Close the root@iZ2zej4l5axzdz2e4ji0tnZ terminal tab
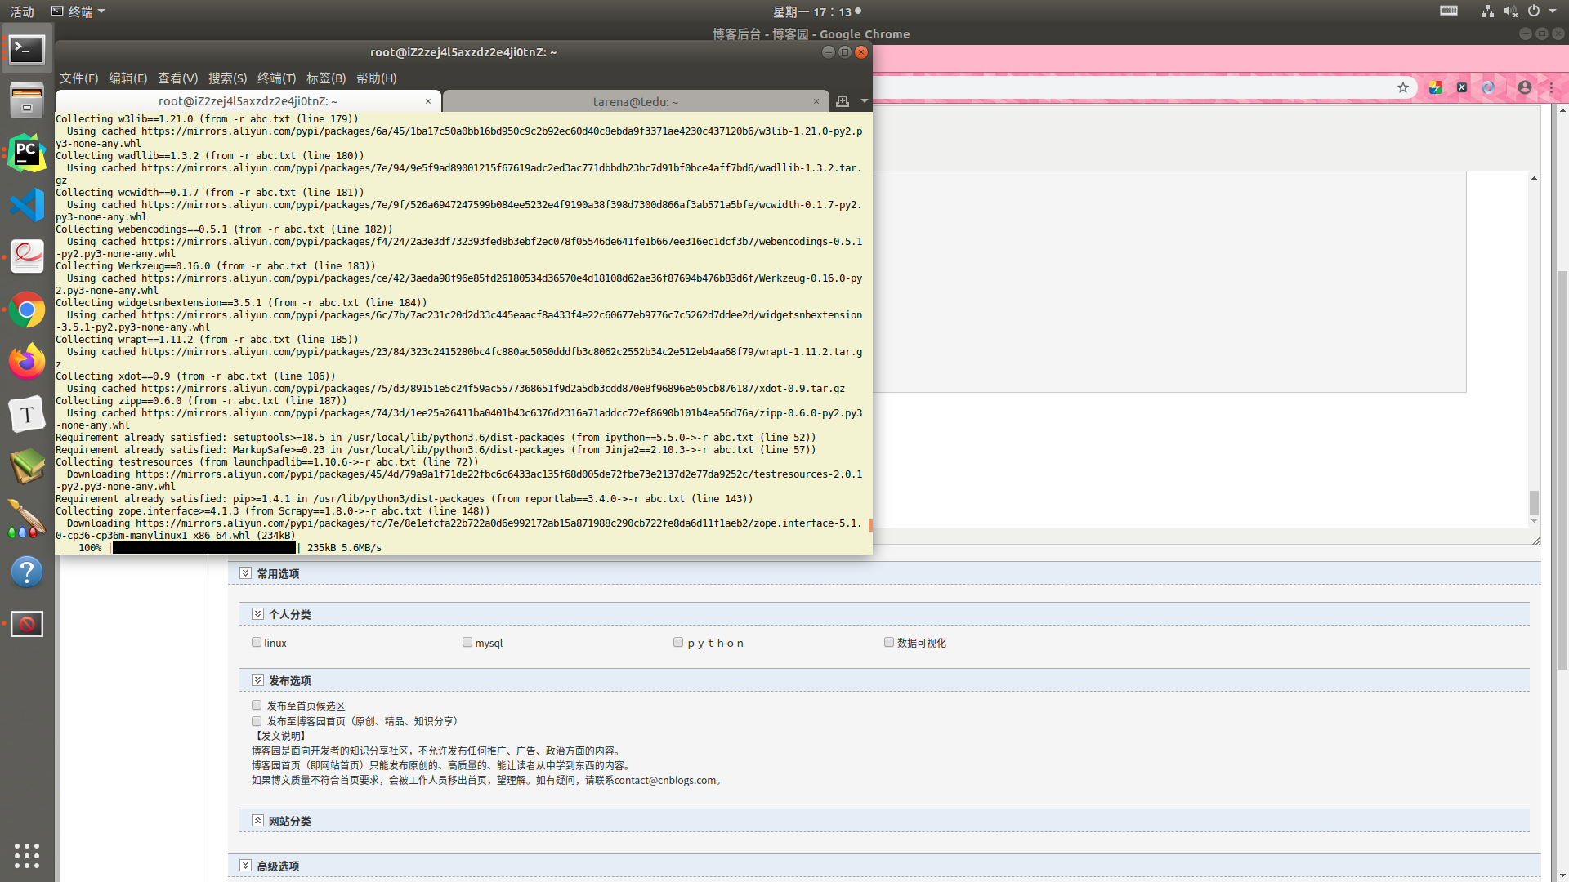This screenshot has height=882, width=1569. click(428, 101)
